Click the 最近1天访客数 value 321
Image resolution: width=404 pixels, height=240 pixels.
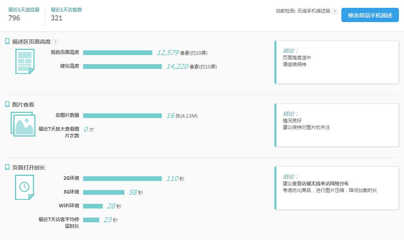(57, 18)
